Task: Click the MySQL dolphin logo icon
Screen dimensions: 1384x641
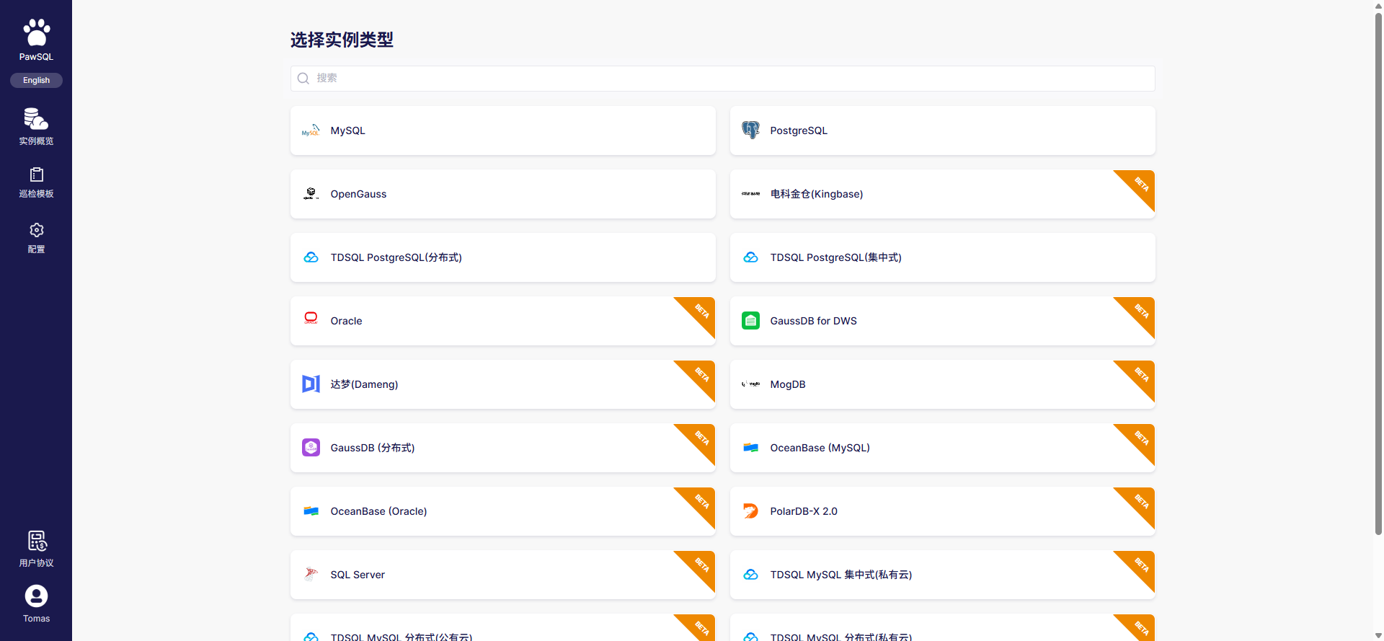Action: pos(311,131)
